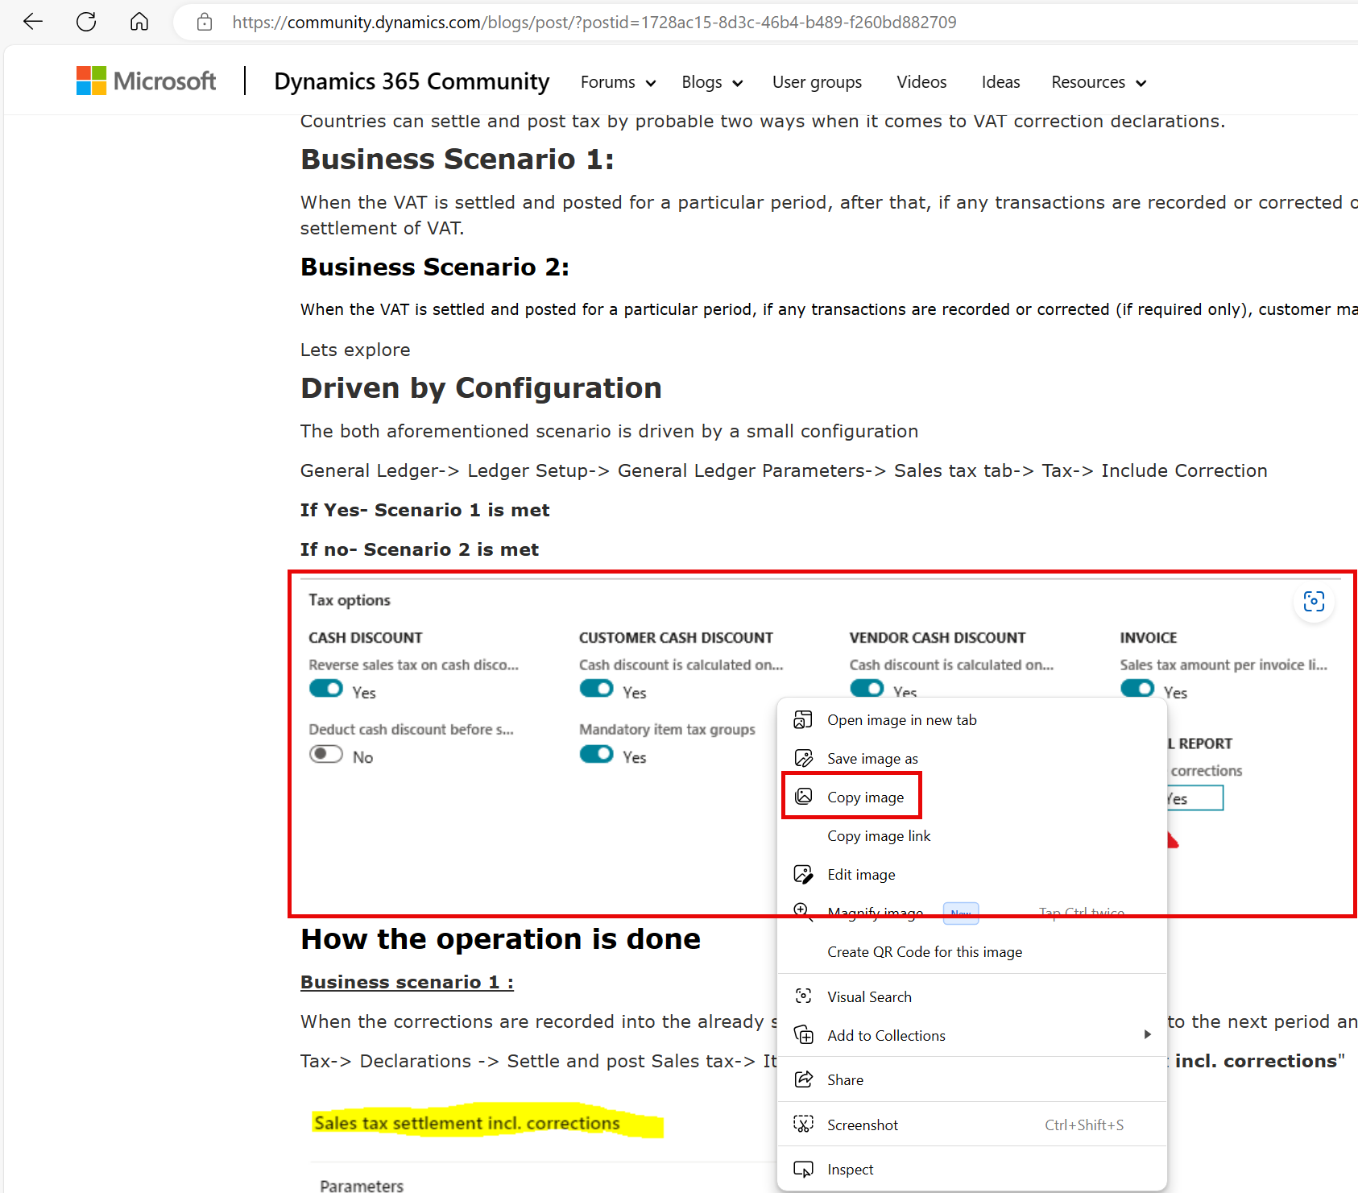Open the browser home page icon

[x=139, y=22]
